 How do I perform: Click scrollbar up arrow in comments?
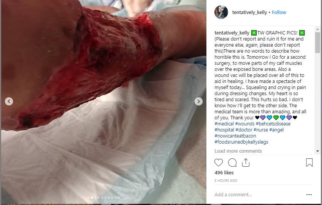click(x=317, y=29)
